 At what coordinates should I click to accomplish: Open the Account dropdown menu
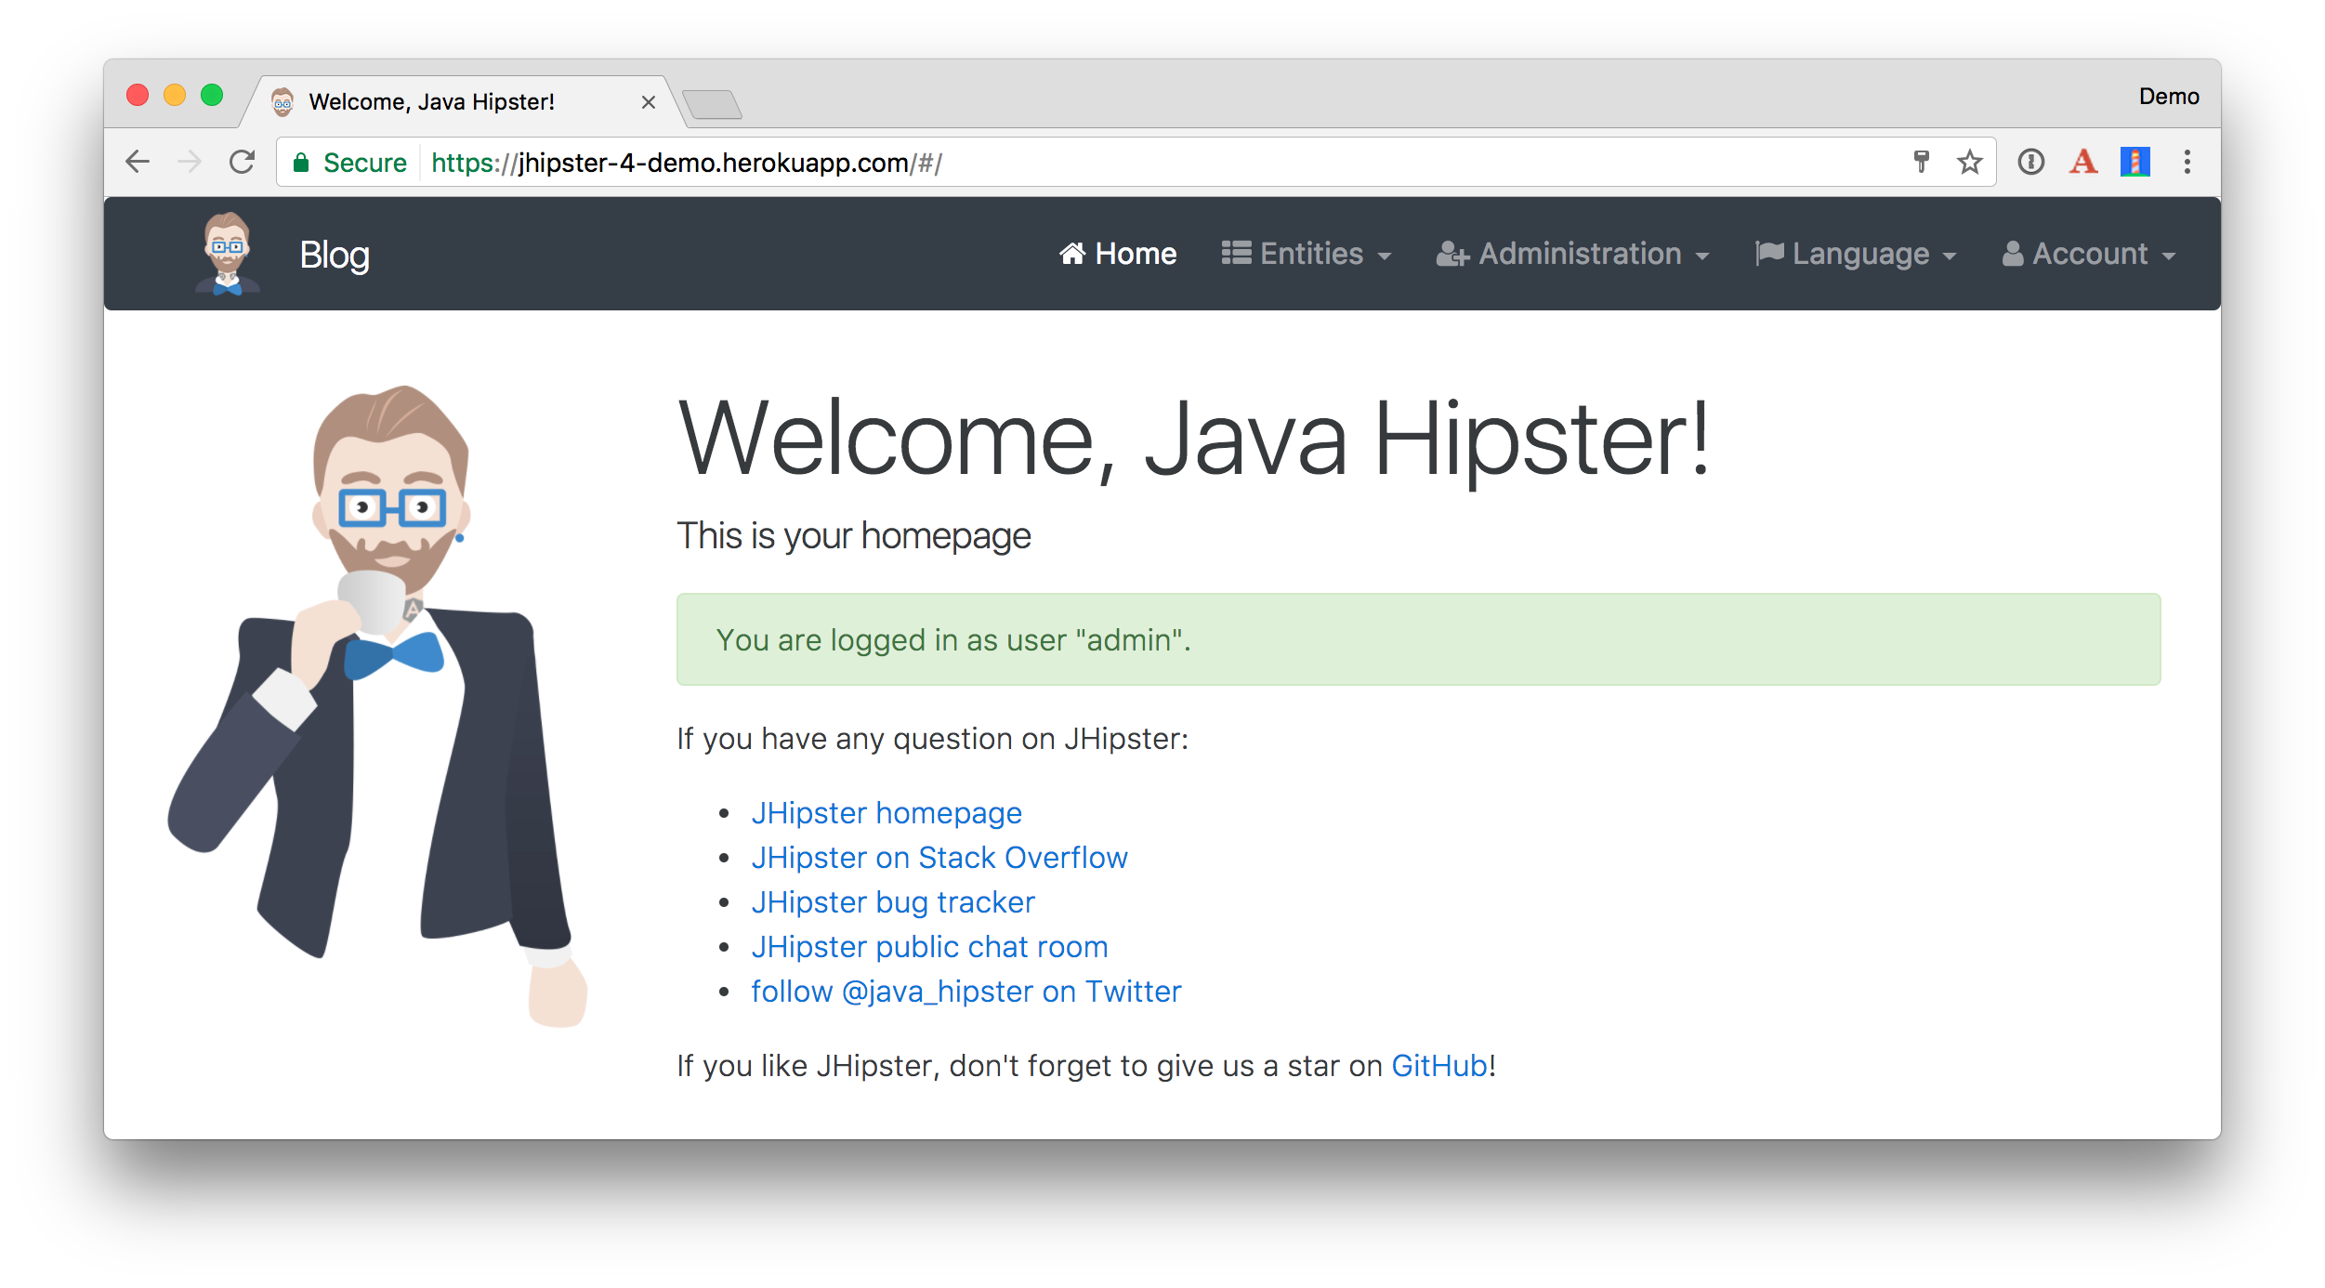[x=2088, y=254]
